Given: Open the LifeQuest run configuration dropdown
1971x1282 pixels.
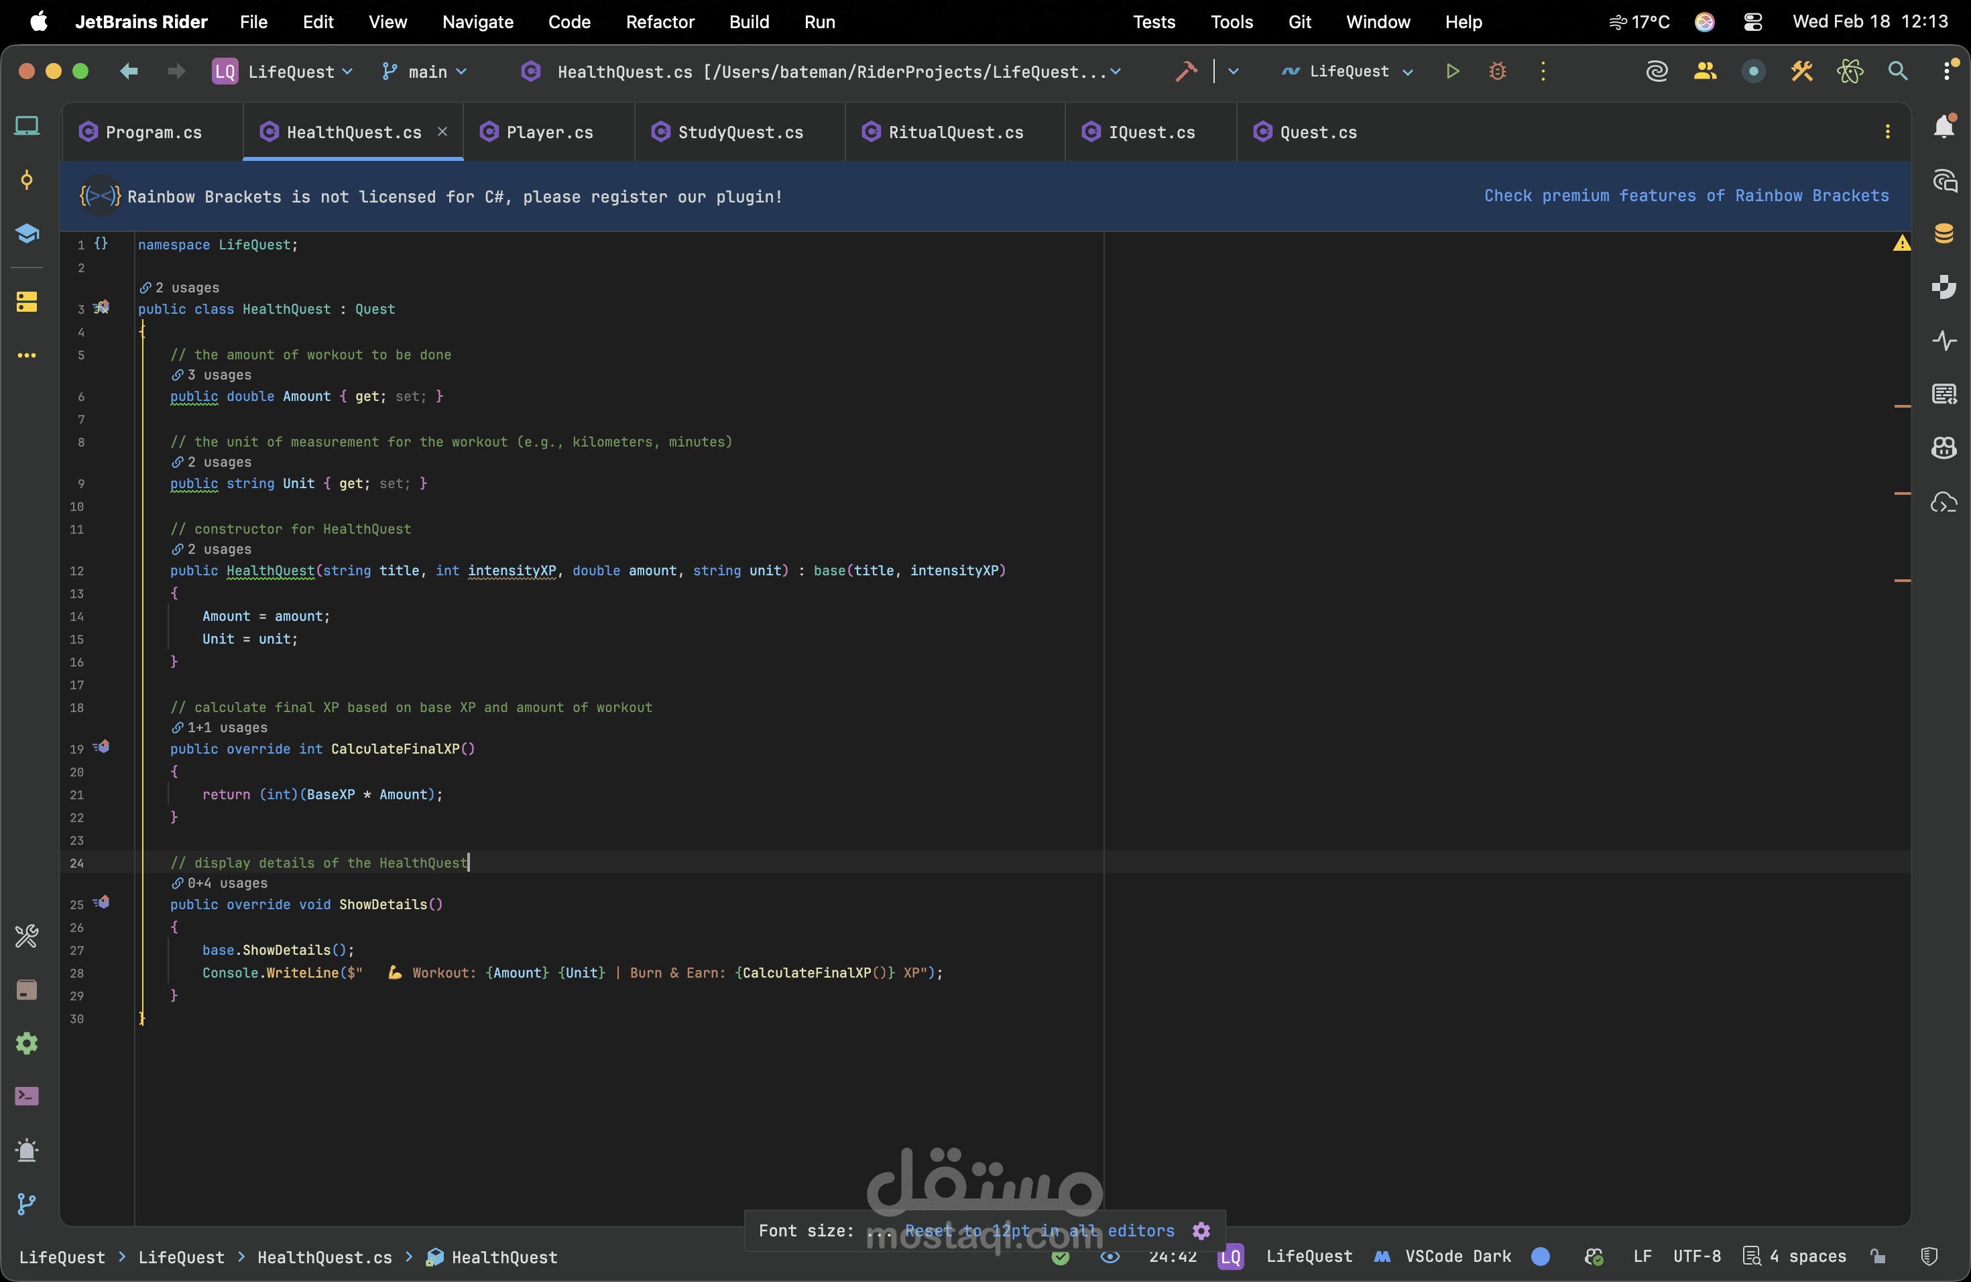Looking at the screenshot, I should pyautogui.click(x=1349, y=71).
